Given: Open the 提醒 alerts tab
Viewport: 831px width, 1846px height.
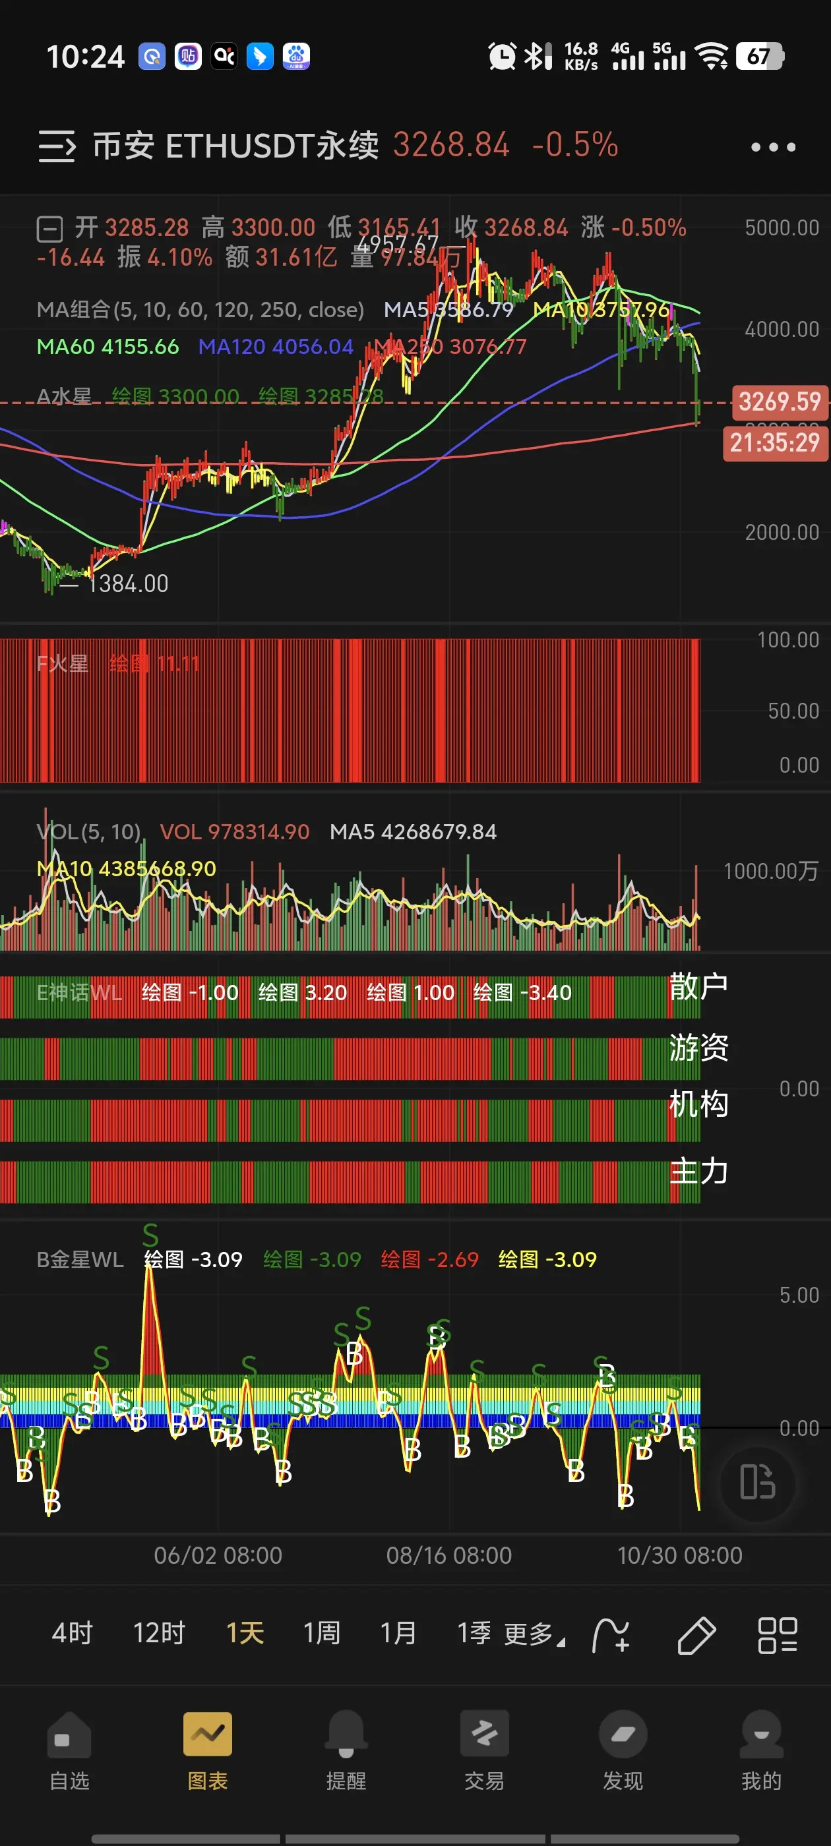Looking at the screenshot, I should click(346, 1750).
